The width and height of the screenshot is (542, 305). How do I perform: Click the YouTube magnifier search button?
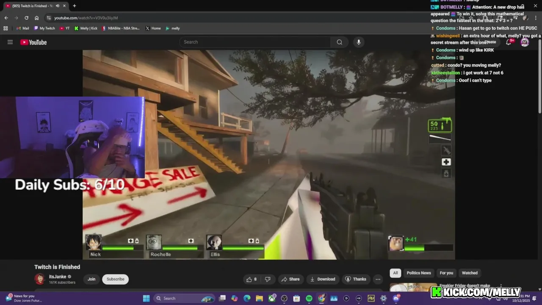pos(340,42)
